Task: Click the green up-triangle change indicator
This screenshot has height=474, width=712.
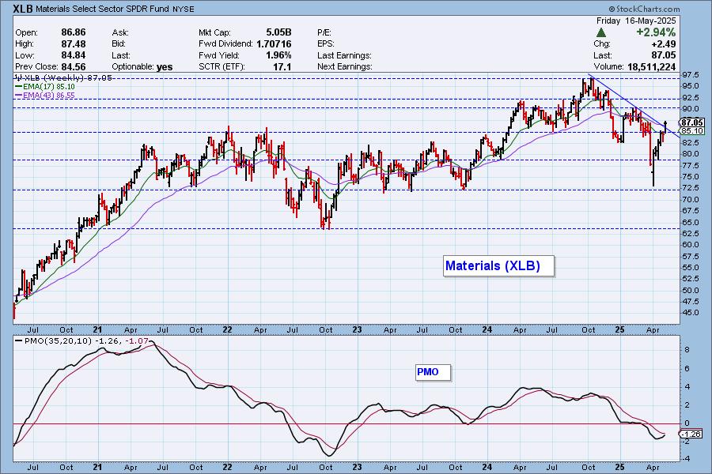Action: click(x=600, y=32)
